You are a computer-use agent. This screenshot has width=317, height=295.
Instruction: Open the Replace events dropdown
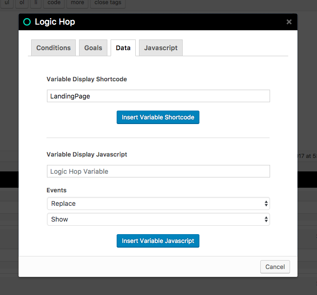(158, 203)
